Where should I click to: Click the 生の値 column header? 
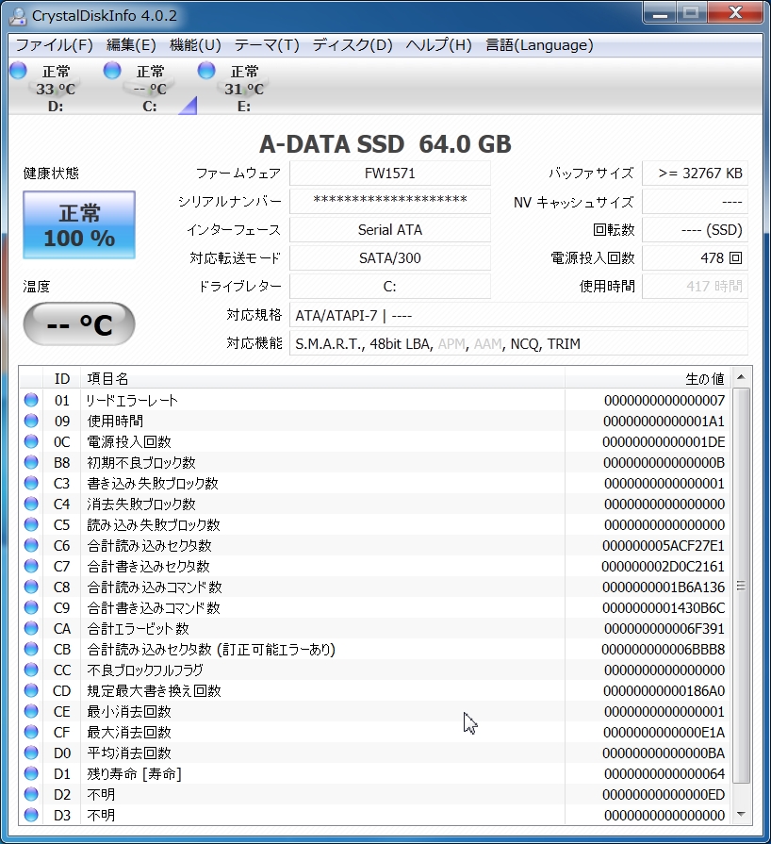pyautogui.click(x=648, y=379)
